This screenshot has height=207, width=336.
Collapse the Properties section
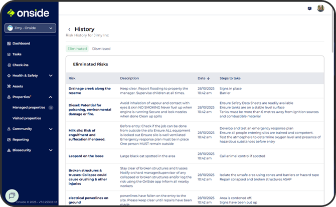tap(51, 97)
